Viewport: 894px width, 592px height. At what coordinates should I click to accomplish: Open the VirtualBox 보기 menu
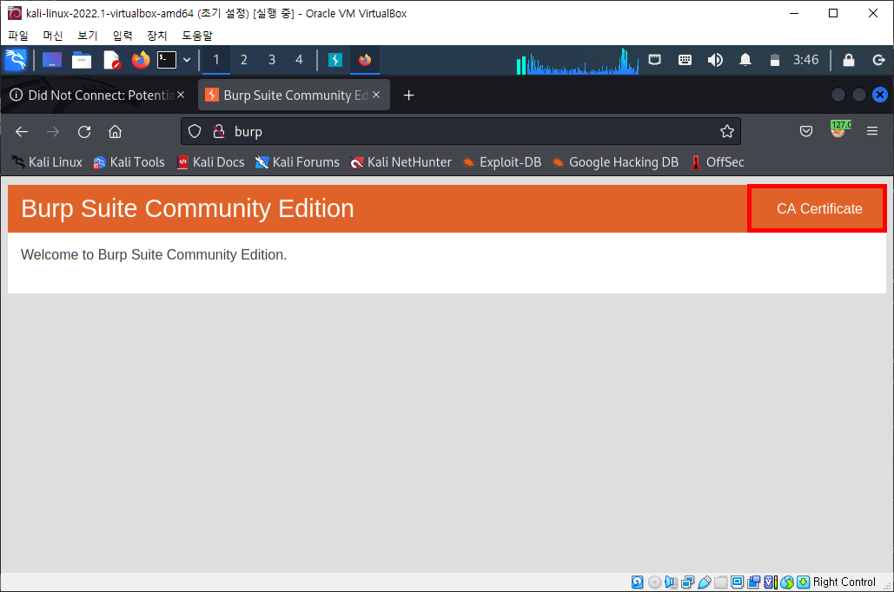88,36
